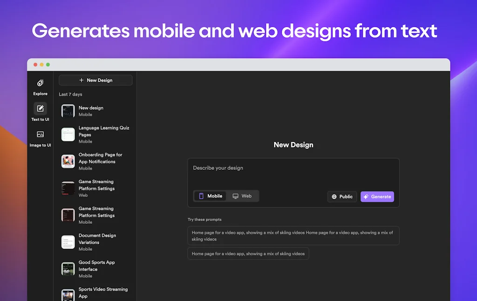Create a New Design from sidebar
Viewport: 477px width, 301px height.
(x=95, y=80)
